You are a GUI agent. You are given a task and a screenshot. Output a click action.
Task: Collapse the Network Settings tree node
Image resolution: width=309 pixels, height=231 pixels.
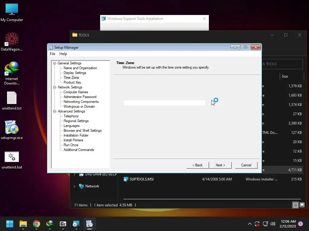pos(54,87)
